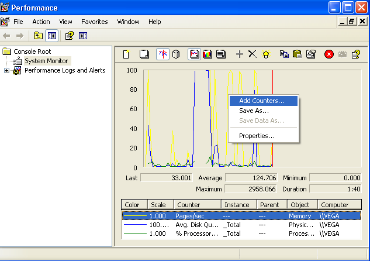Toggle the Highlight lightbulb icon

pos(266,54)
